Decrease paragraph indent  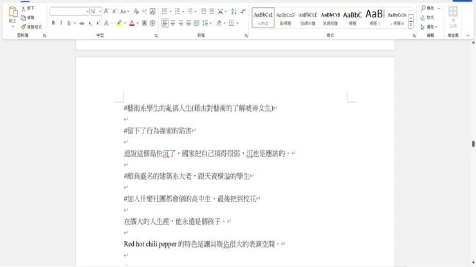(204, 11)
